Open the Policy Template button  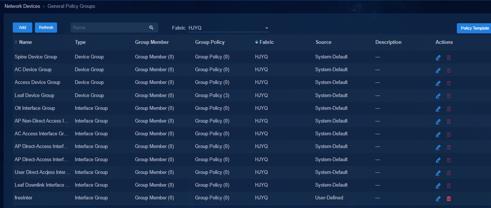tap(474, 28)
